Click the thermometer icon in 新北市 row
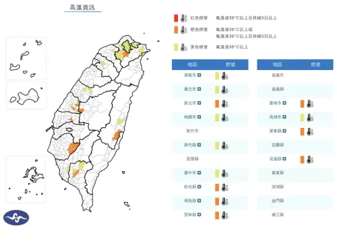This screenshot has height=243, width=337. tap(225, 104)
